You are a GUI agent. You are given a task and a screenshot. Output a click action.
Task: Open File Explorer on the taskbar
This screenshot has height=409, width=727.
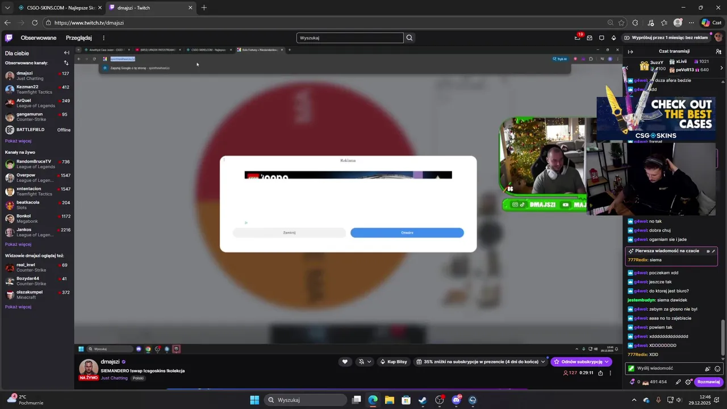coord(389,400)
